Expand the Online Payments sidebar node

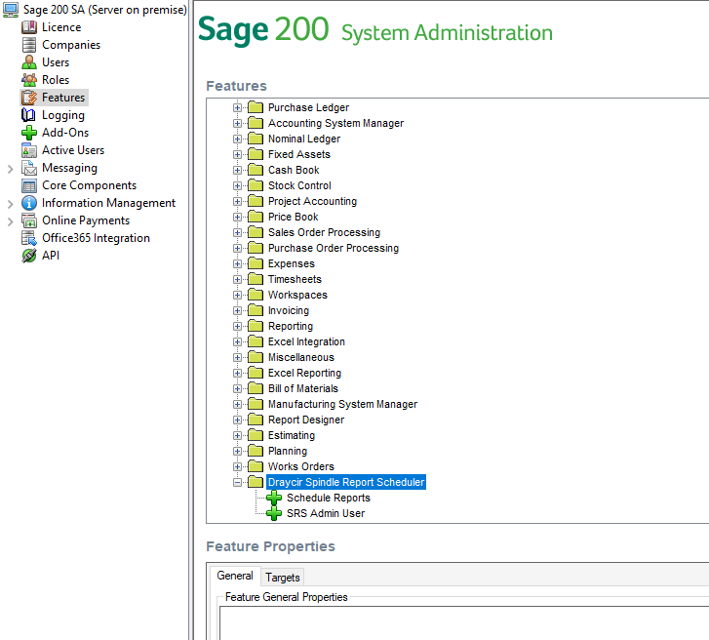10,221
